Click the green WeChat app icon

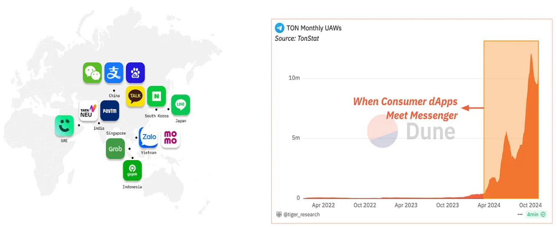(x=92, y=72)
